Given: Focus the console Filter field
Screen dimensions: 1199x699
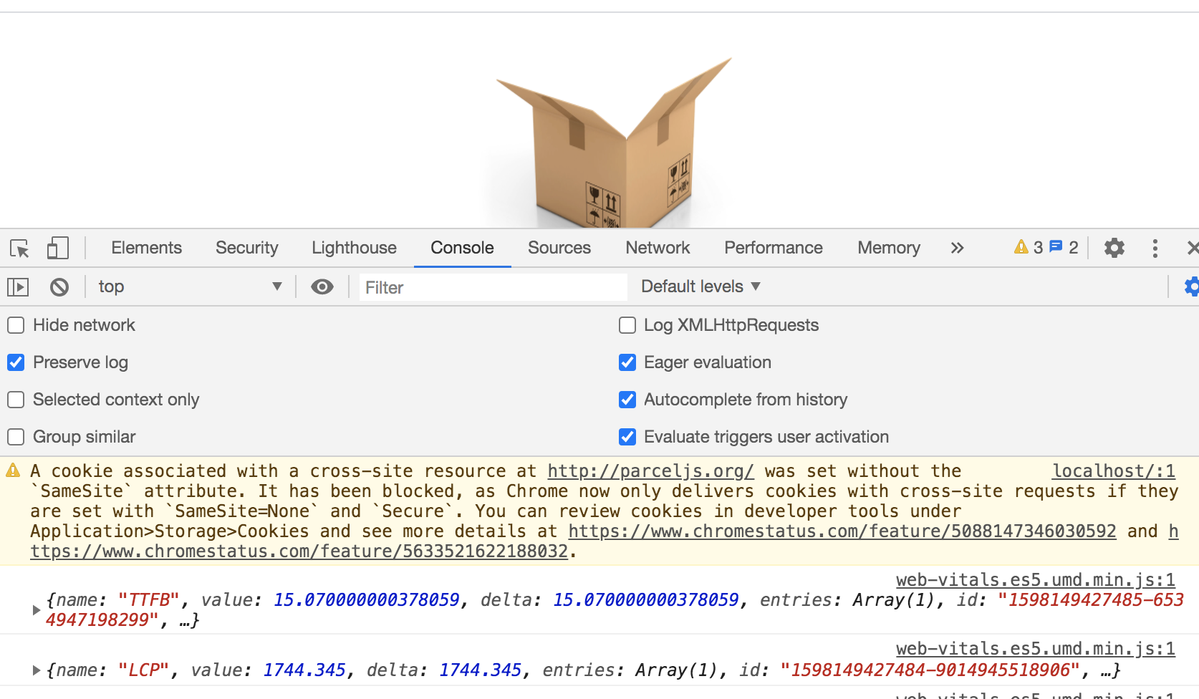Looking at the screenshot, I should [493, 287].
